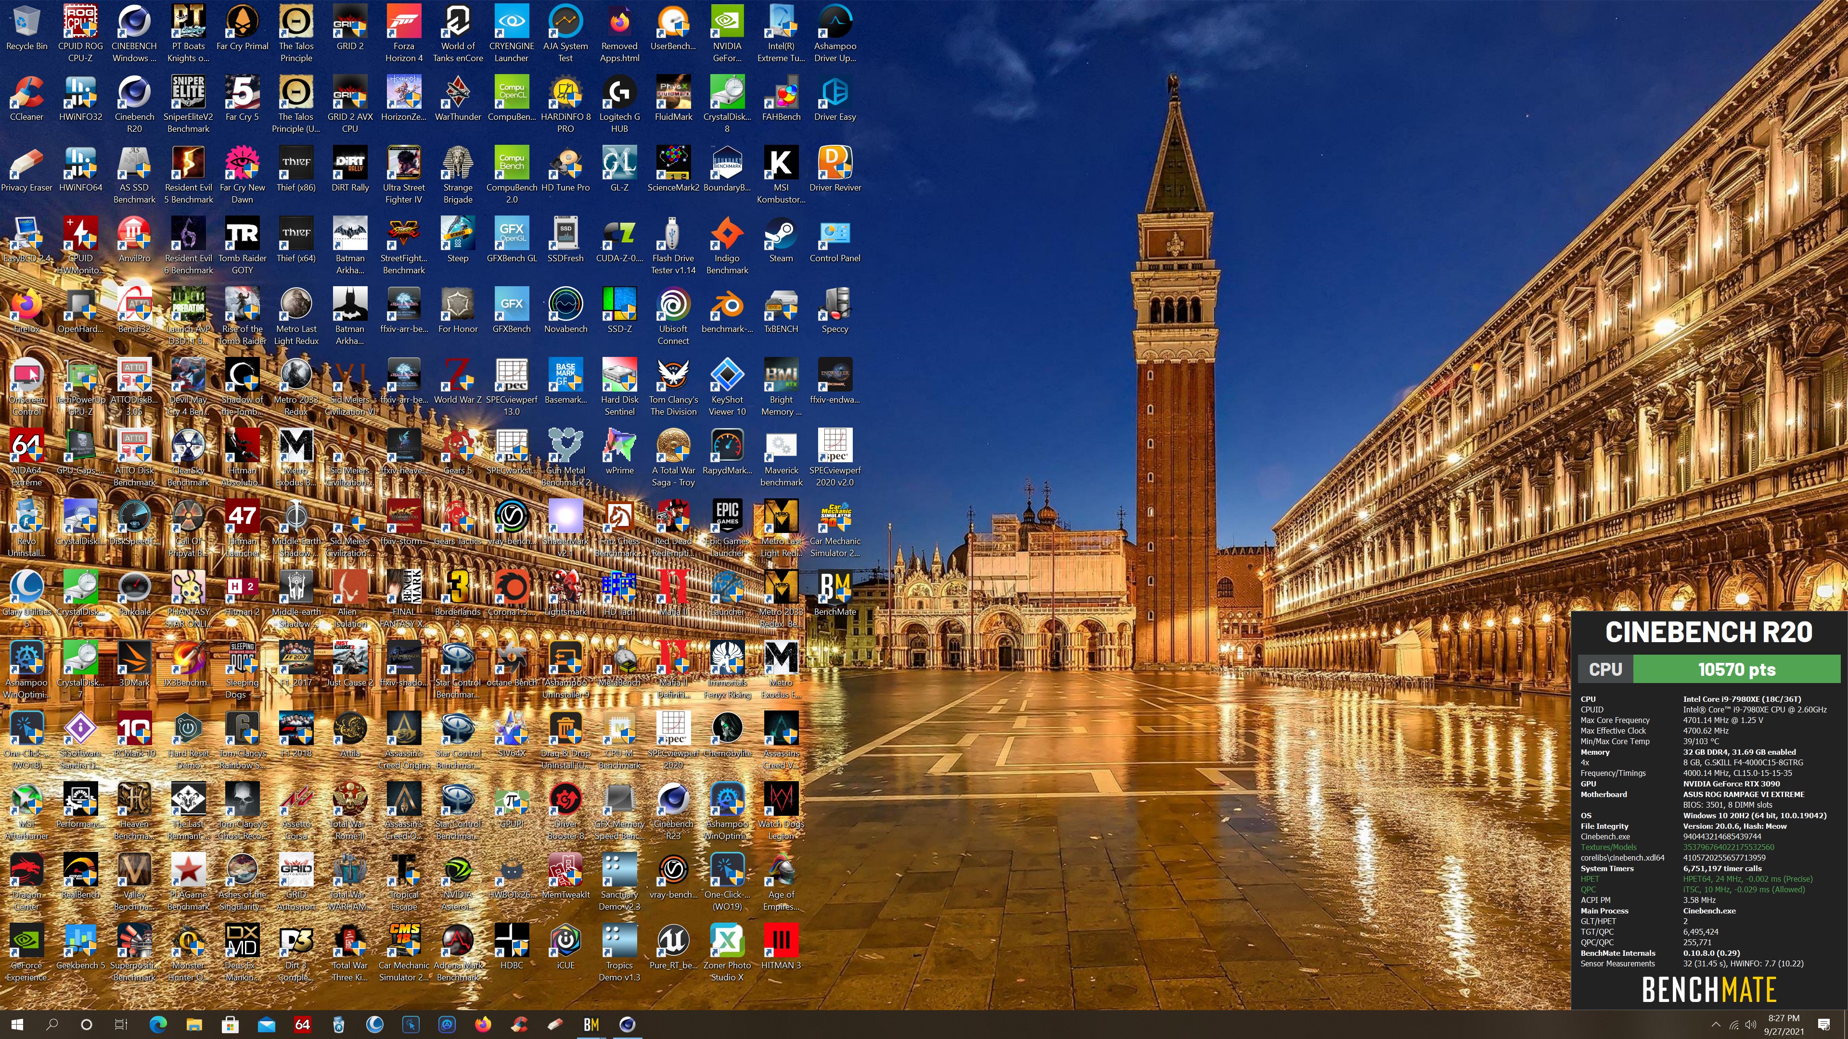Open the Dragon Center desktop shortcut
The image size is (1848, 1039).
tap(26, 882)
